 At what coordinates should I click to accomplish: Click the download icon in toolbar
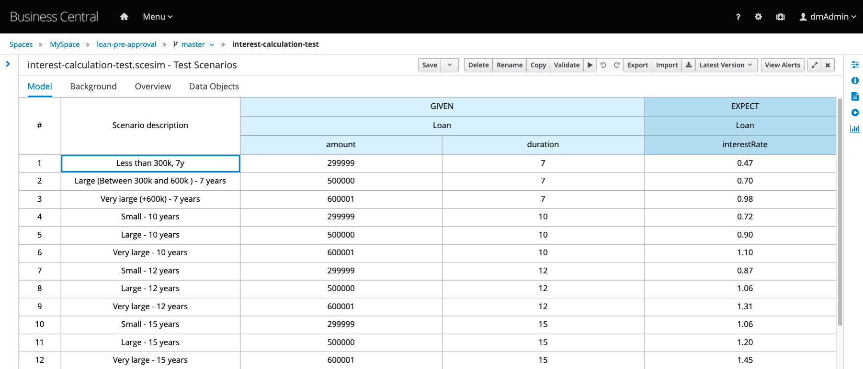tap(689, 65)
